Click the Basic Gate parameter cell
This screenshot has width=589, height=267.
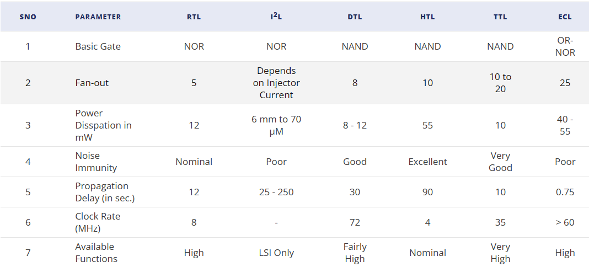(98, 46)
